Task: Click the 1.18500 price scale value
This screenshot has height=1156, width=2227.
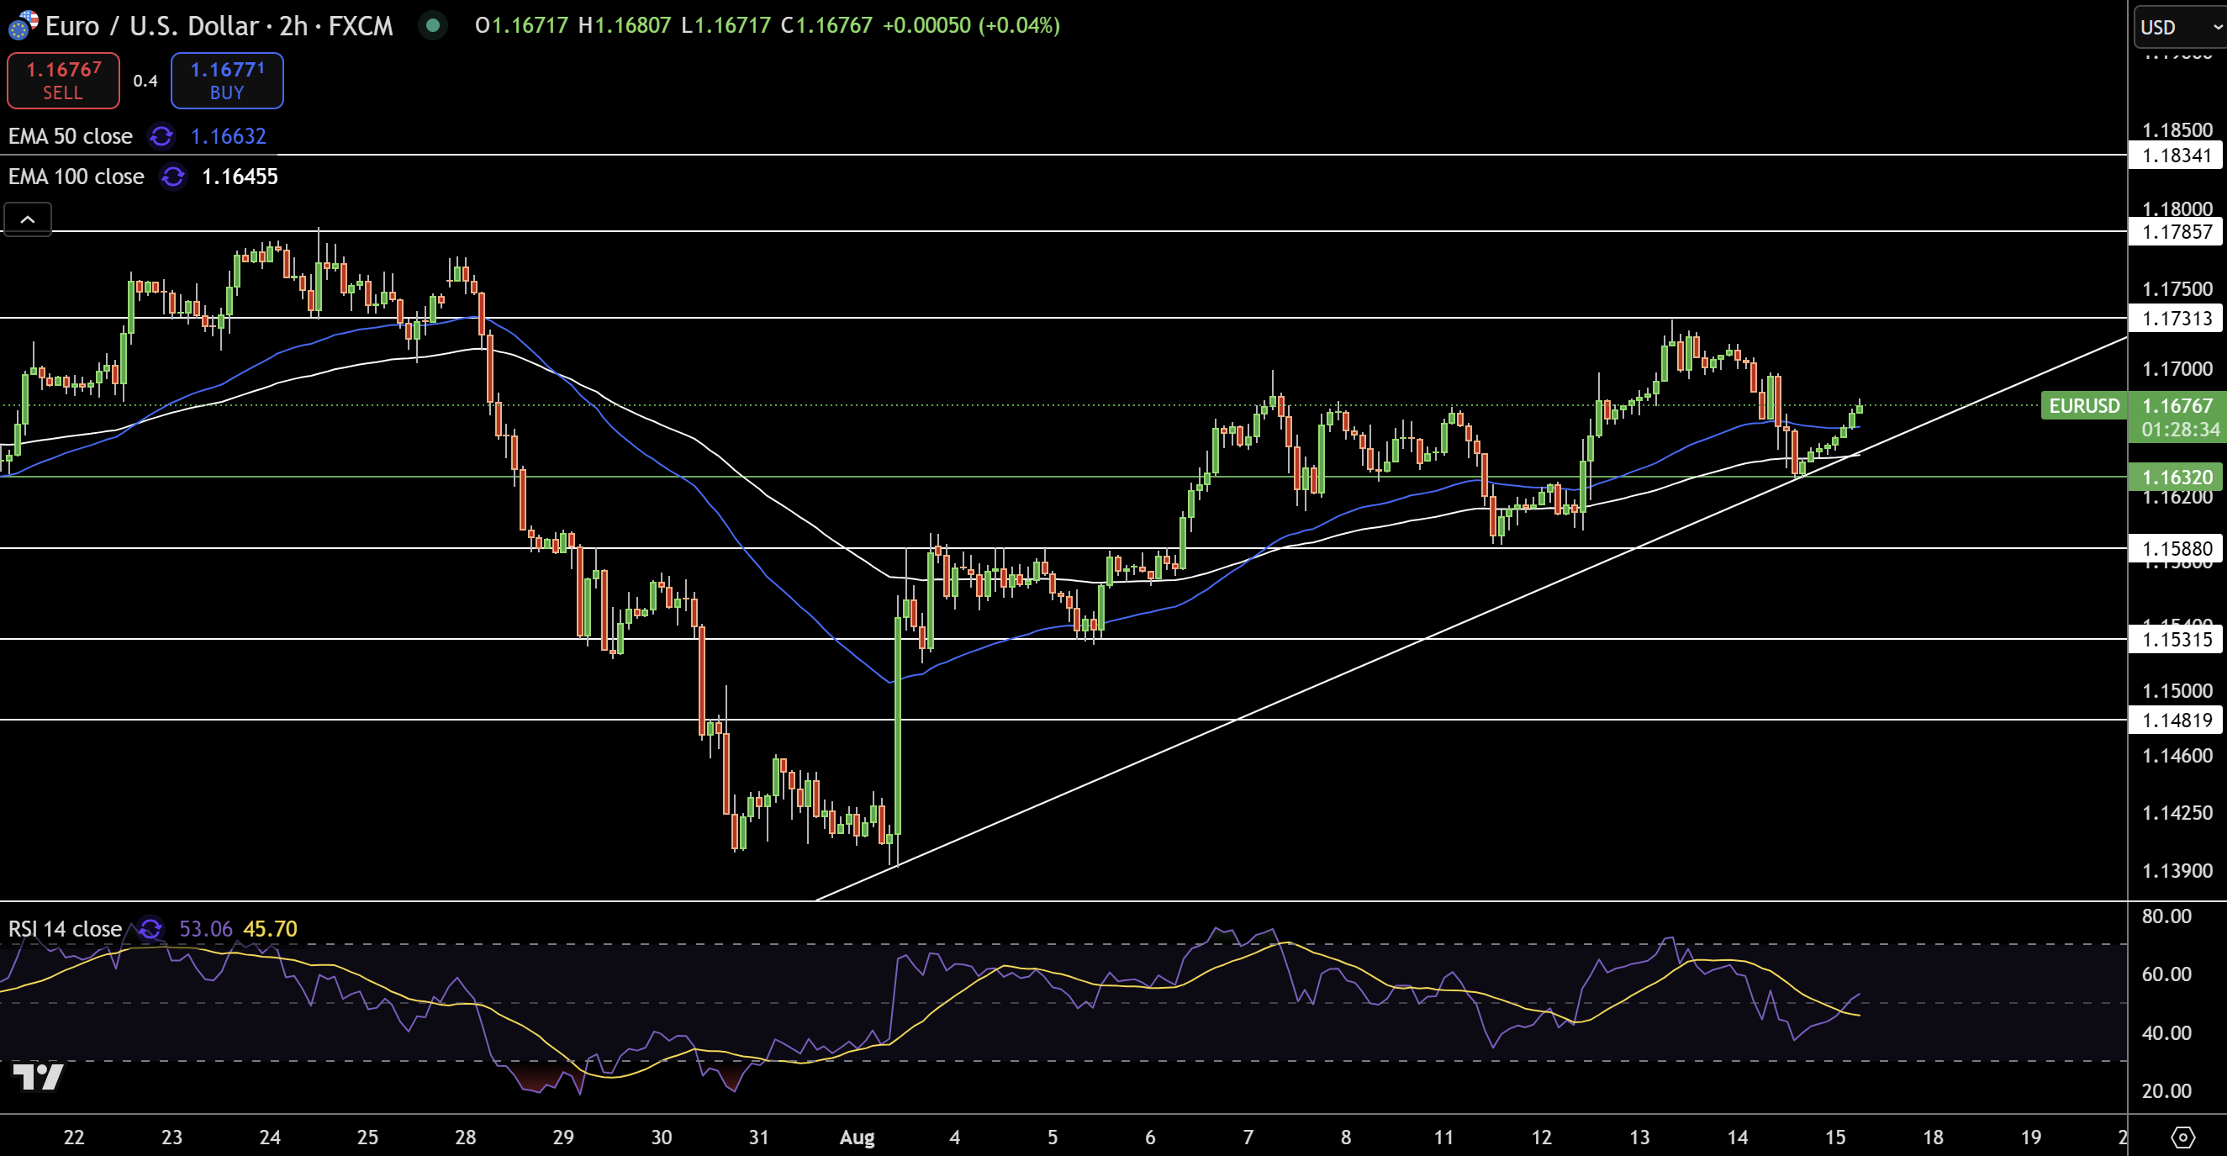Action: pyautogui.click(x=2176, y=129)
